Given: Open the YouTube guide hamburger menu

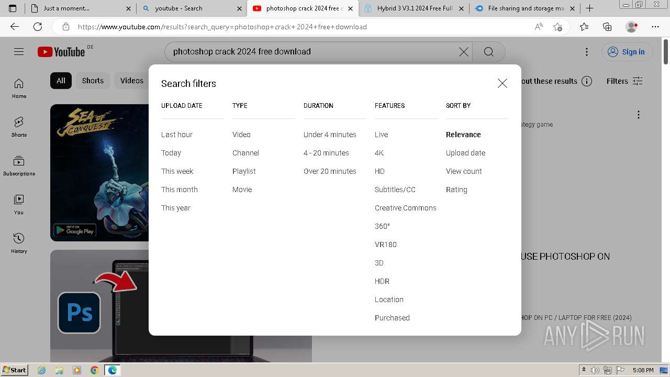Looking at the screenshot, I should [19, 51].
